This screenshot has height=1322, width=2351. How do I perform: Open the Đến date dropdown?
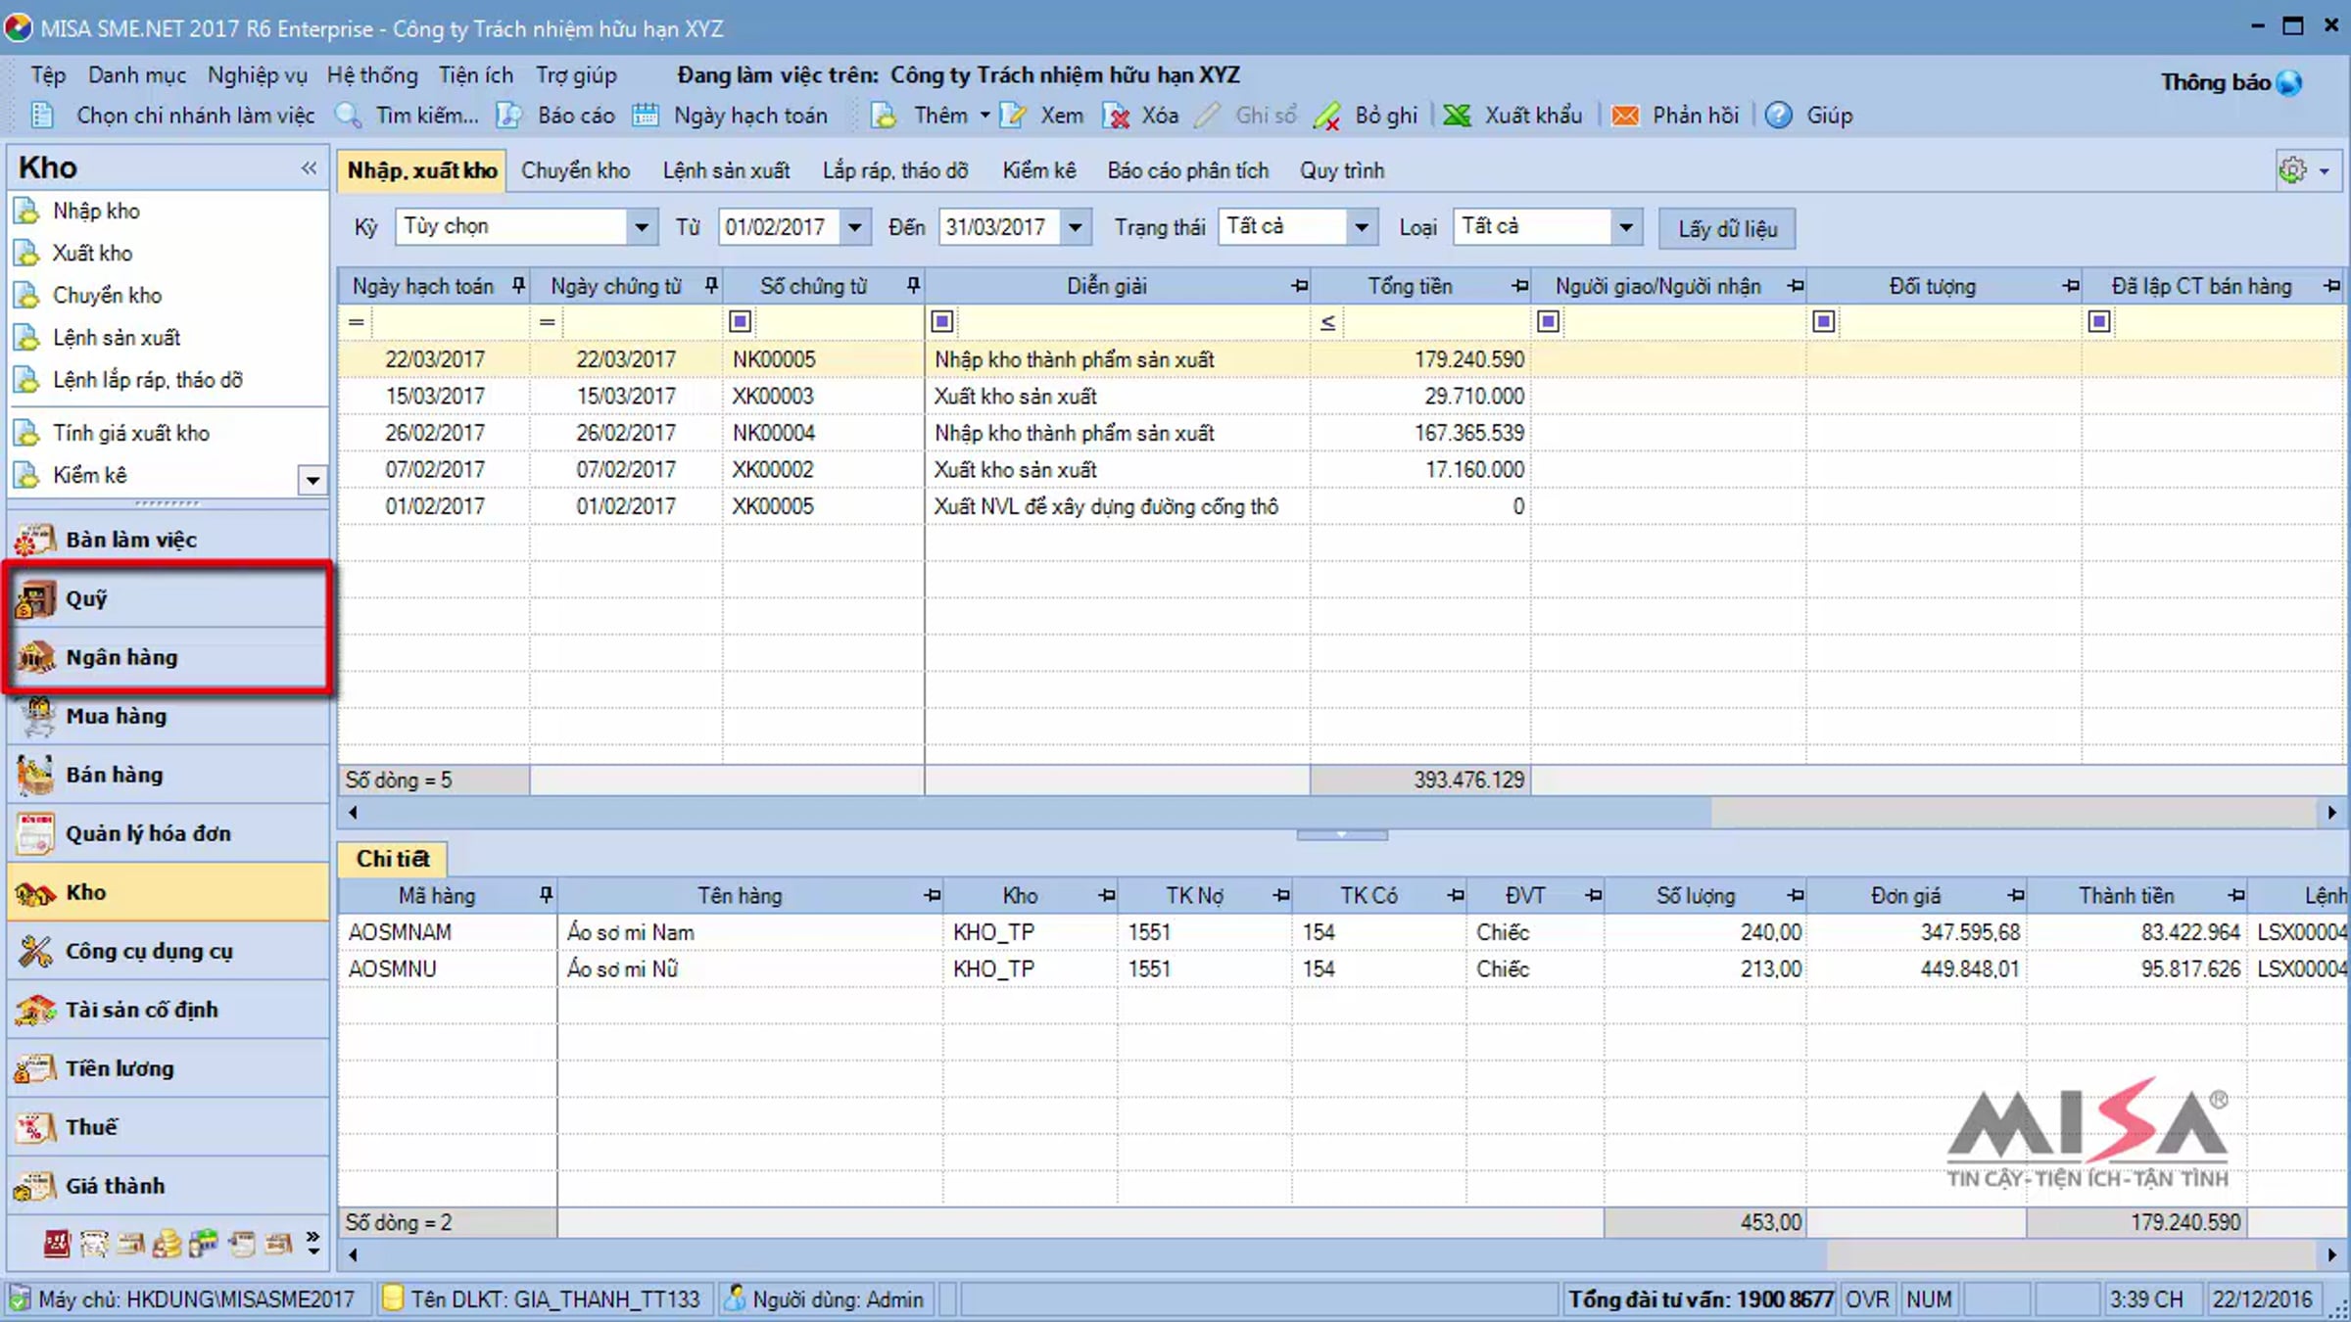1076,228
